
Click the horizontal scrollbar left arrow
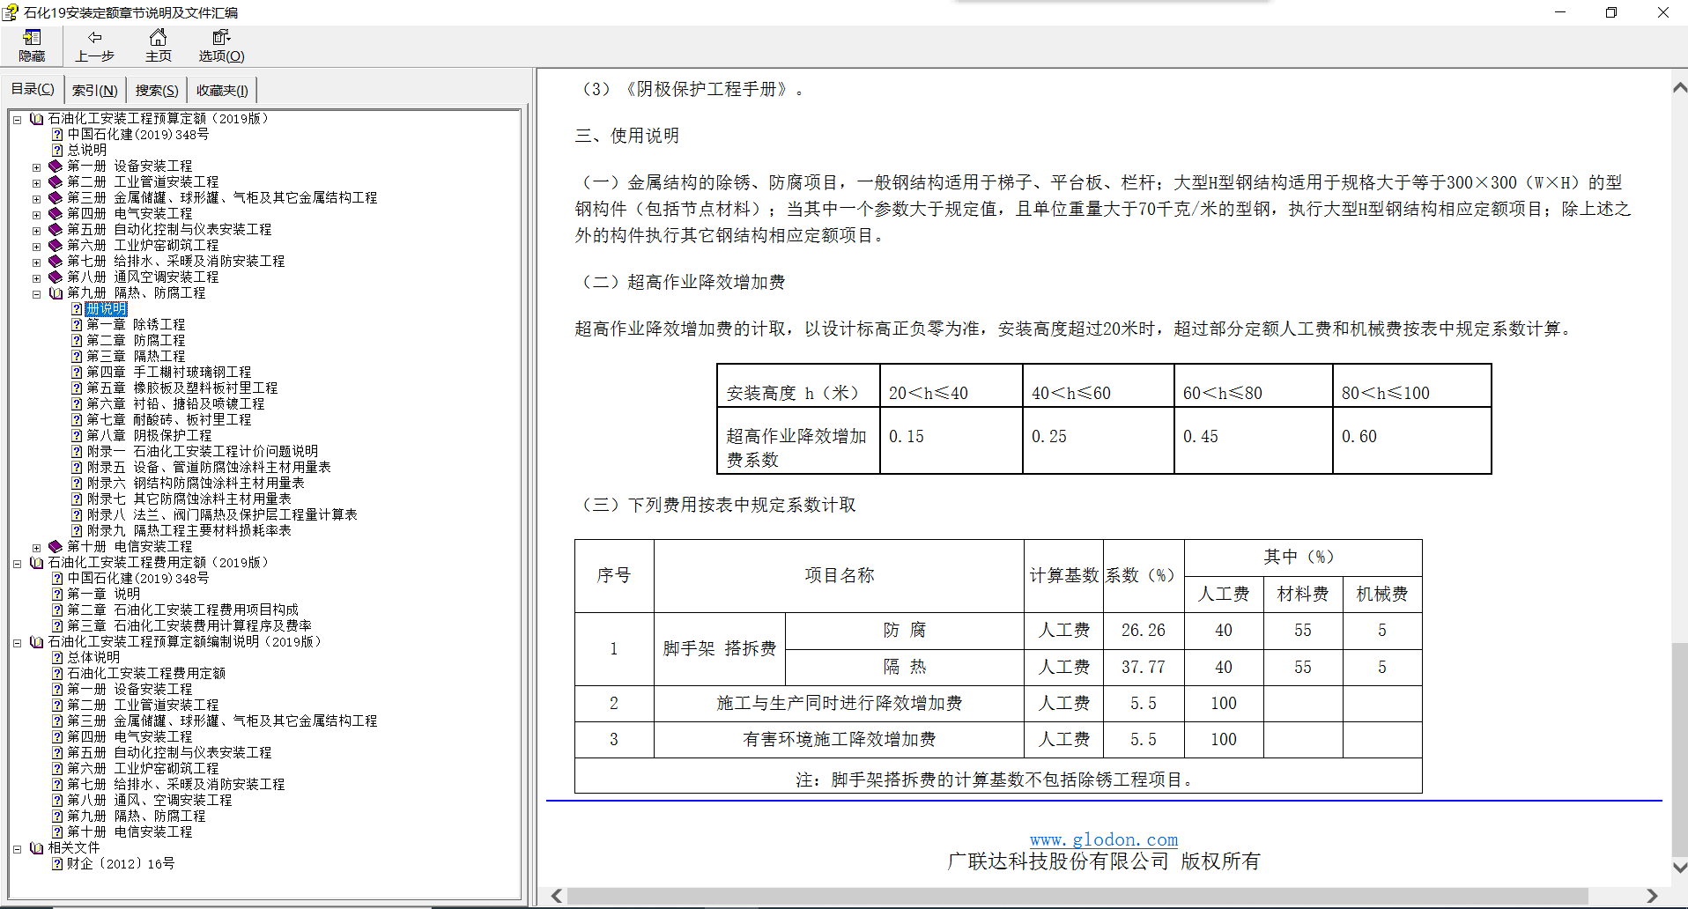(x=556, y=896)
